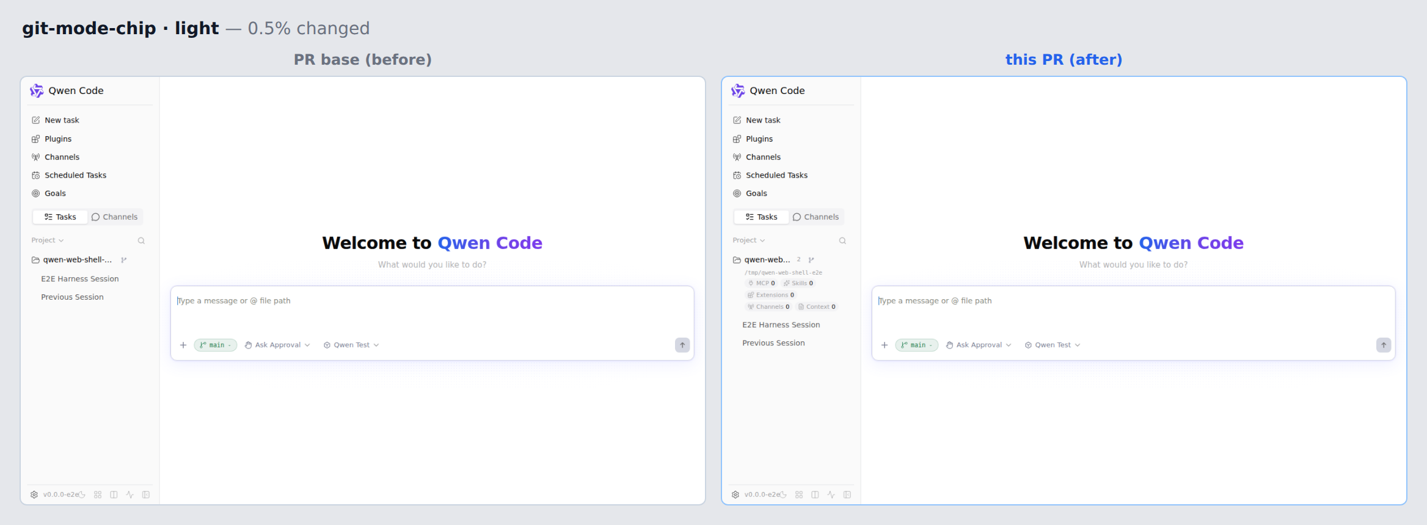
Task: Collapse the sidebar in the after panel
Action: [x=847, y=494]
